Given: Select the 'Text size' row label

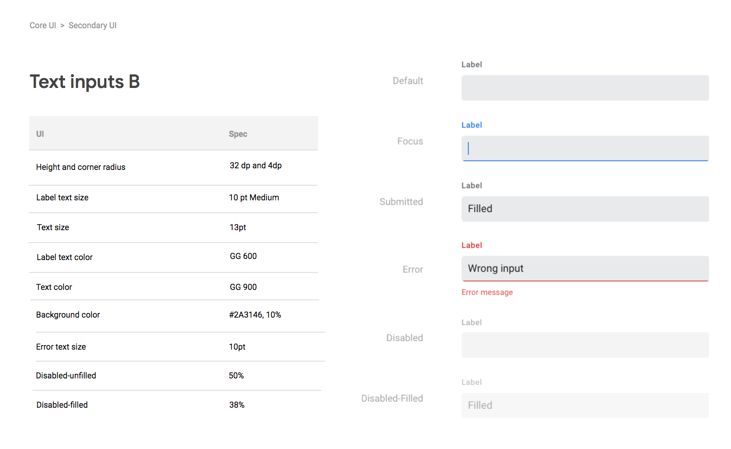Looking at the screenshot, I should [x=53, y=227].
